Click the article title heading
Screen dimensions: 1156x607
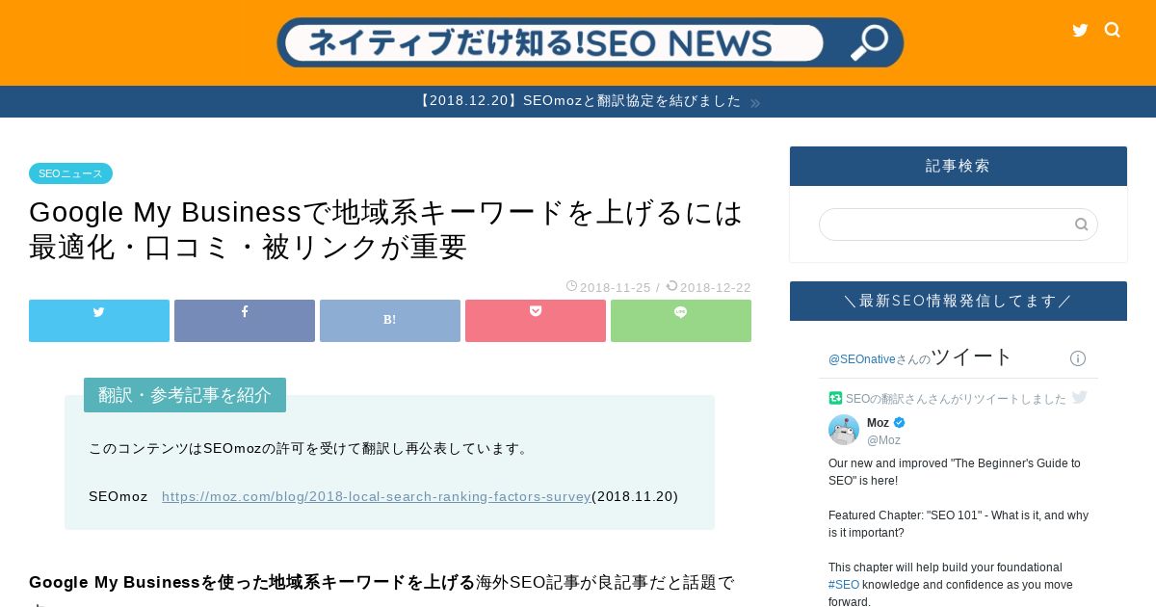coord(386,229)
